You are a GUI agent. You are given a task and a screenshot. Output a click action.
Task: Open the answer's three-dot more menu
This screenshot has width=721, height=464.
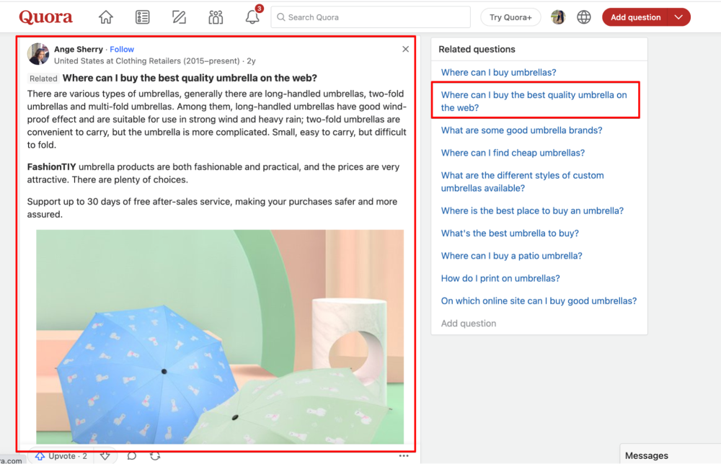(x=404, y=456)
